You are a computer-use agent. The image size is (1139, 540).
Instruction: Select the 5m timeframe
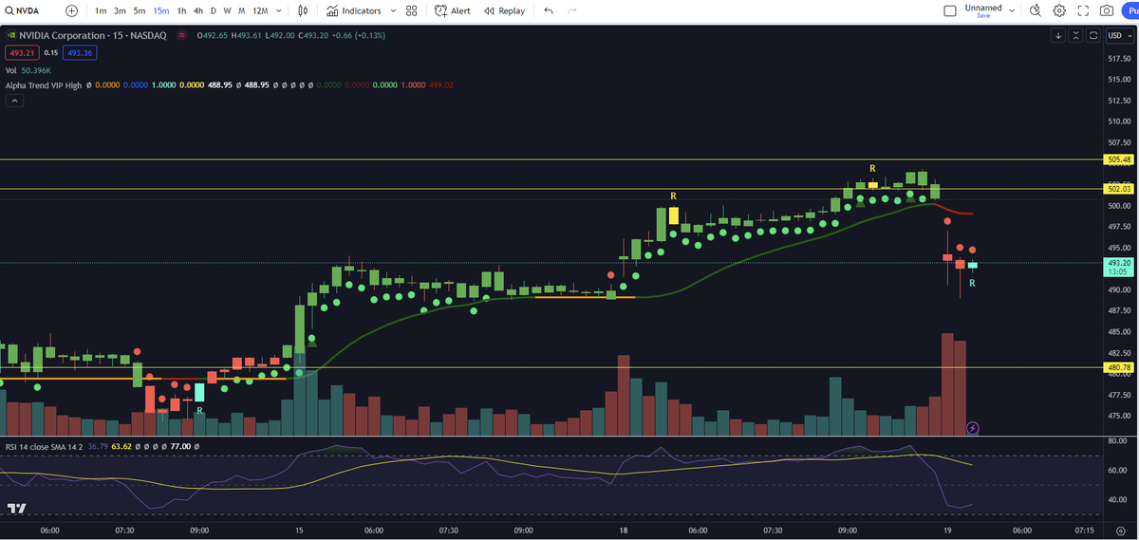[x=140, y=10]
